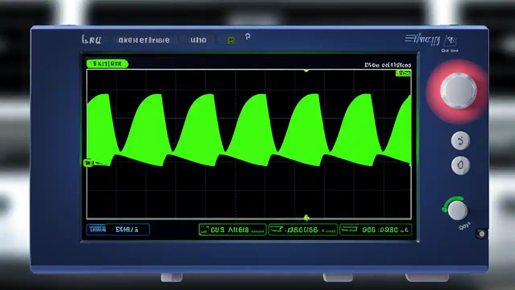
Task: Toggle the small indicator light at bottom-right corner
Action: point(481,233)
